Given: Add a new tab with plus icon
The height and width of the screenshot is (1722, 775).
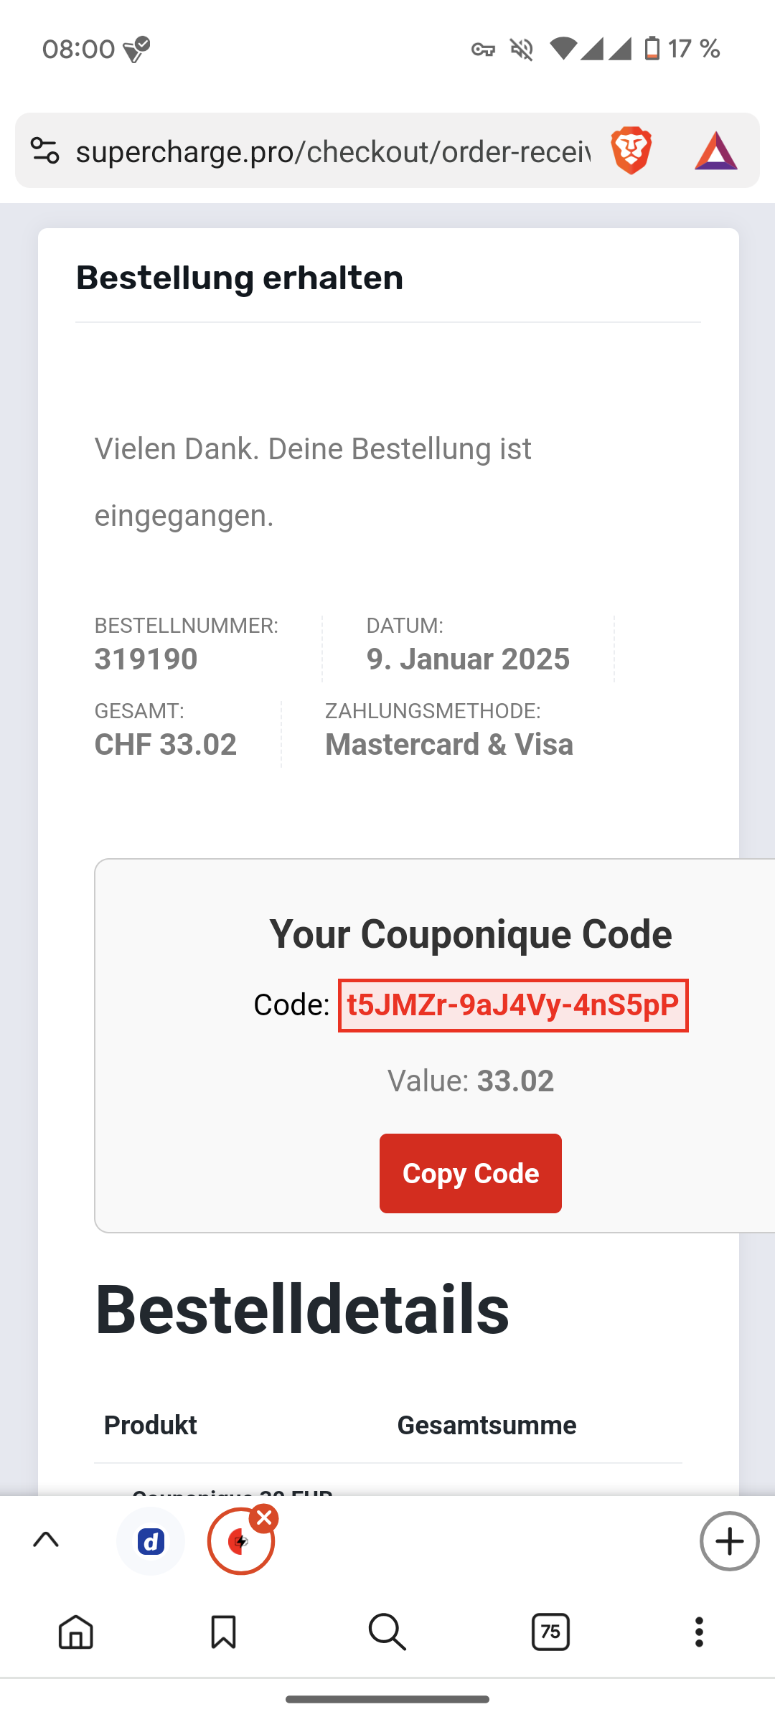Looking at the screenshot, I should (x=729, y=1541).
